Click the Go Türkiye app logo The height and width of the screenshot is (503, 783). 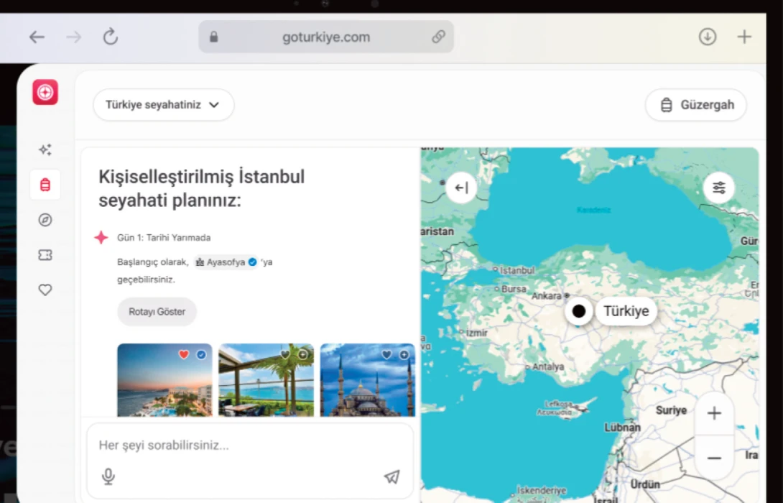coord(45,92)
